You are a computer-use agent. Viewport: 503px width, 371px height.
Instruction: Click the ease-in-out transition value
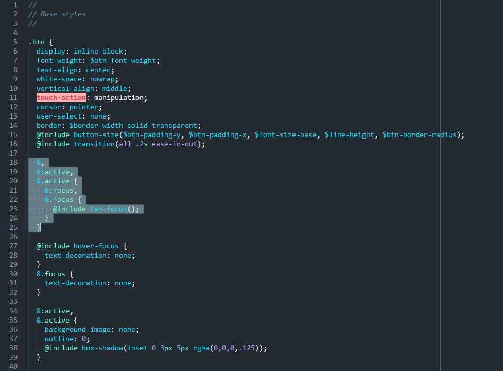pyautogui.click(x=175, y=144)
